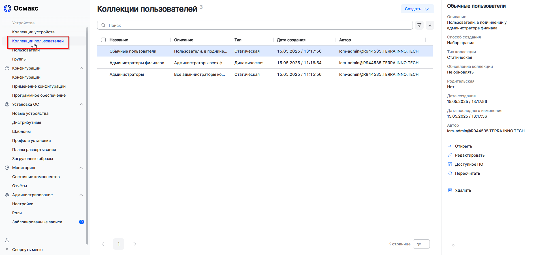Switch to Коллекции устройств in sidebar
This screenshot has width=538, height=255.
[x=33, y=32]
